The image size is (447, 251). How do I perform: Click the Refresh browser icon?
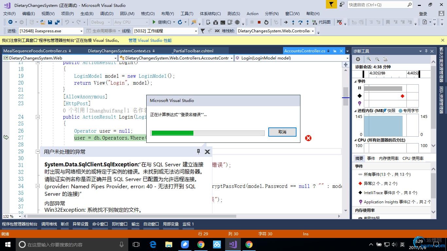coord(180,22)
